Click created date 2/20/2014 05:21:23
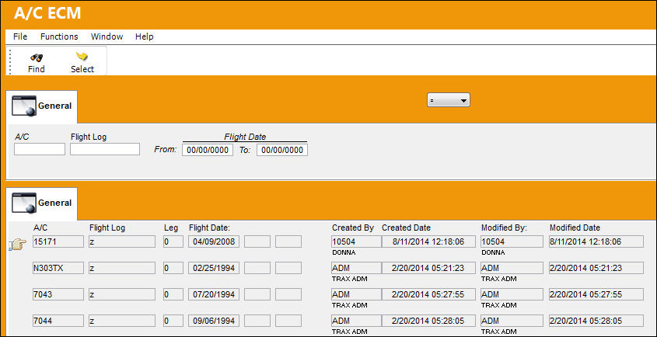Image resolution: width=657 pixels, height=337 pixels. point(428,268)
